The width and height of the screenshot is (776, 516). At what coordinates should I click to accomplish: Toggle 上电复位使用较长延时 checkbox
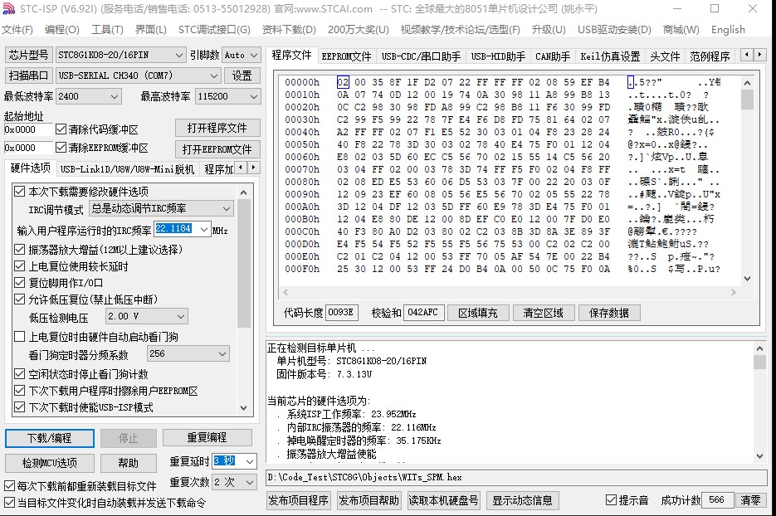pyautogui.click(x=20, y=266)
